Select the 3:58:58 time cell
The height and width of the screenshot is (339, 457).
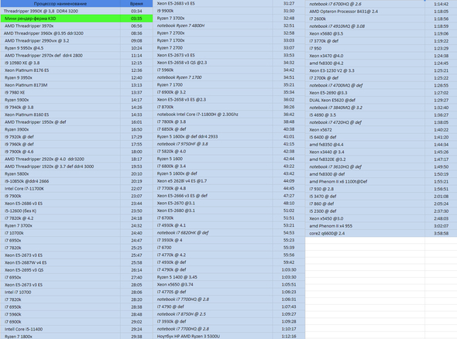coord(441,233)
